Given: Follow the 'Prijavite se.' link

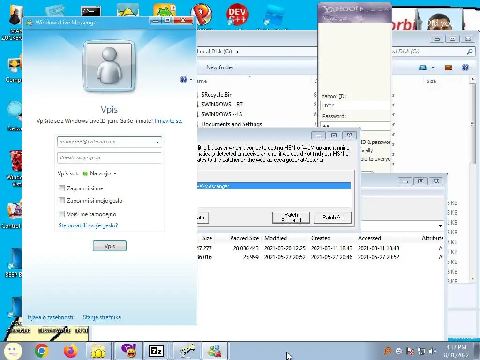Looking at the screenshot, I should (168, 121).
